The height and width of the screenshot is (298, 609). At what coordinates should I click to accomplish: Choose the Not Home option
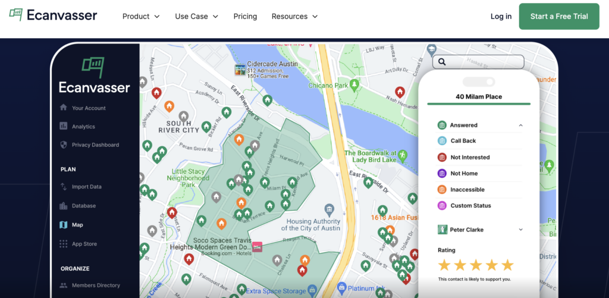click(464, 173)
